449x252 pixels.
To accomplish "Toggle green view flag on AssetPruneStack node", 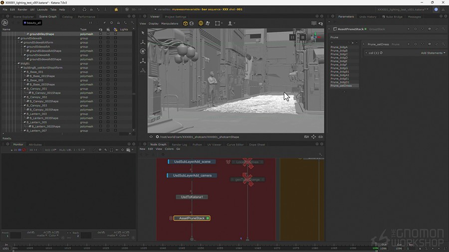I will [x=208, y=218].
